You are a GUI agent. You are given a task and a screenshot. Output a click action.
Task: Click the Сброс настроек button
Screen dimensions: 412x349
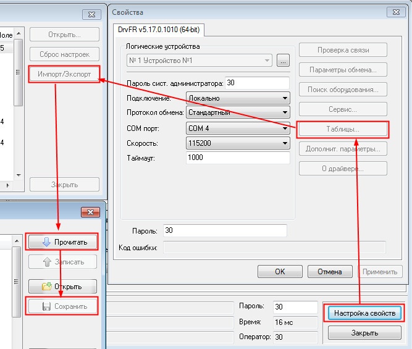[64, 54]
